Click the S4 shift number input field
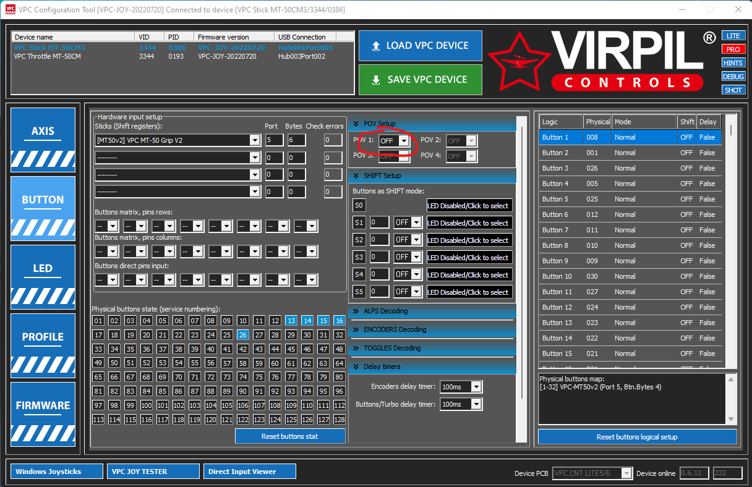This screenshot has width=752, height=487. [x=380, y=274]
